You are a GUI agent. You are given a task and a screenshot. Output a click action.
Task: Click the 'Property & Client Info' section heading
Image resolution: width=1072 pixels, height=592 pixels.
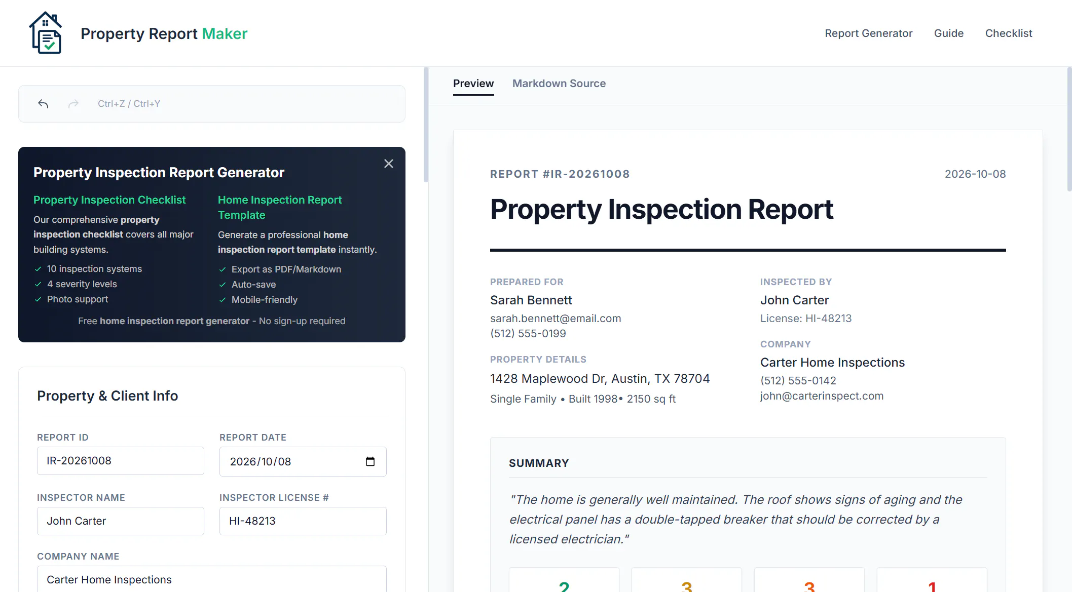[107, 396]
